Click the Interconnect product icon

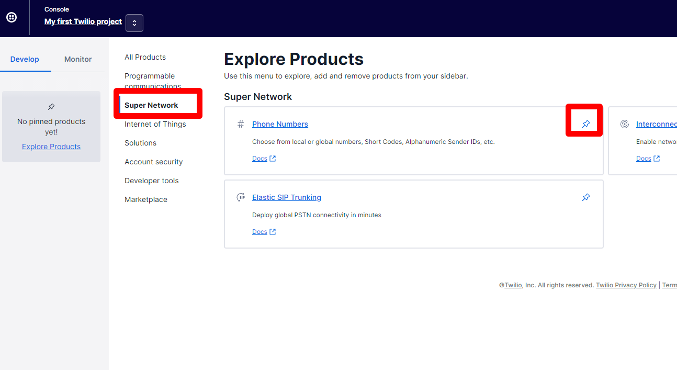(624, 124)
